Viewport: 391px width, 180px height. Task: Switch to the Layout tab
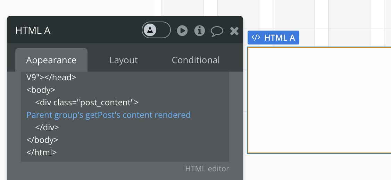tap(123, 60)
